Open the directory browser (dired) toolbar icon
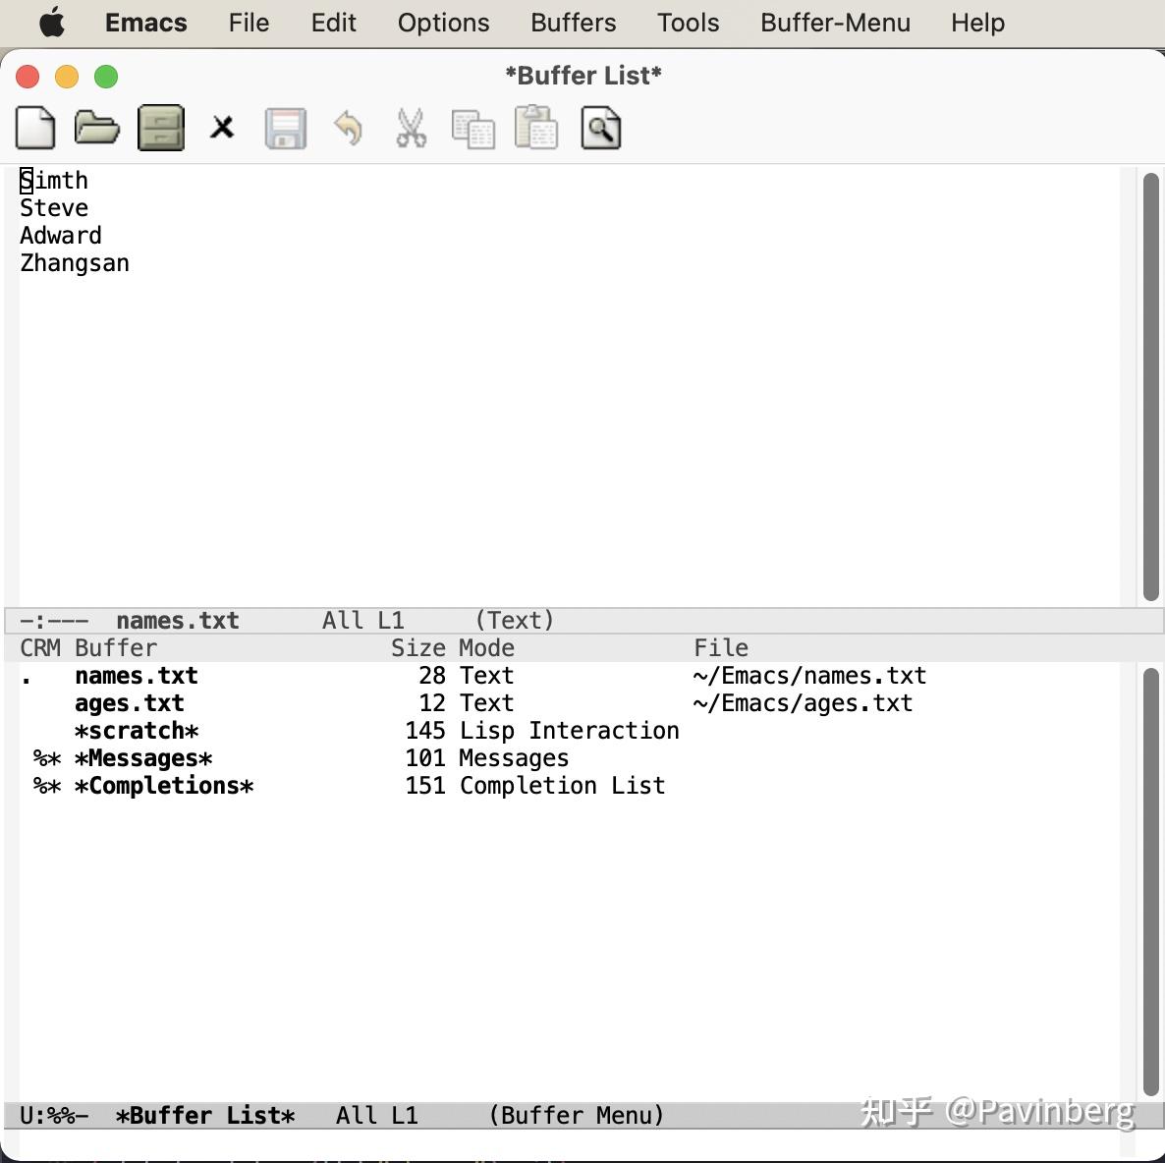 tap(160, 128)
